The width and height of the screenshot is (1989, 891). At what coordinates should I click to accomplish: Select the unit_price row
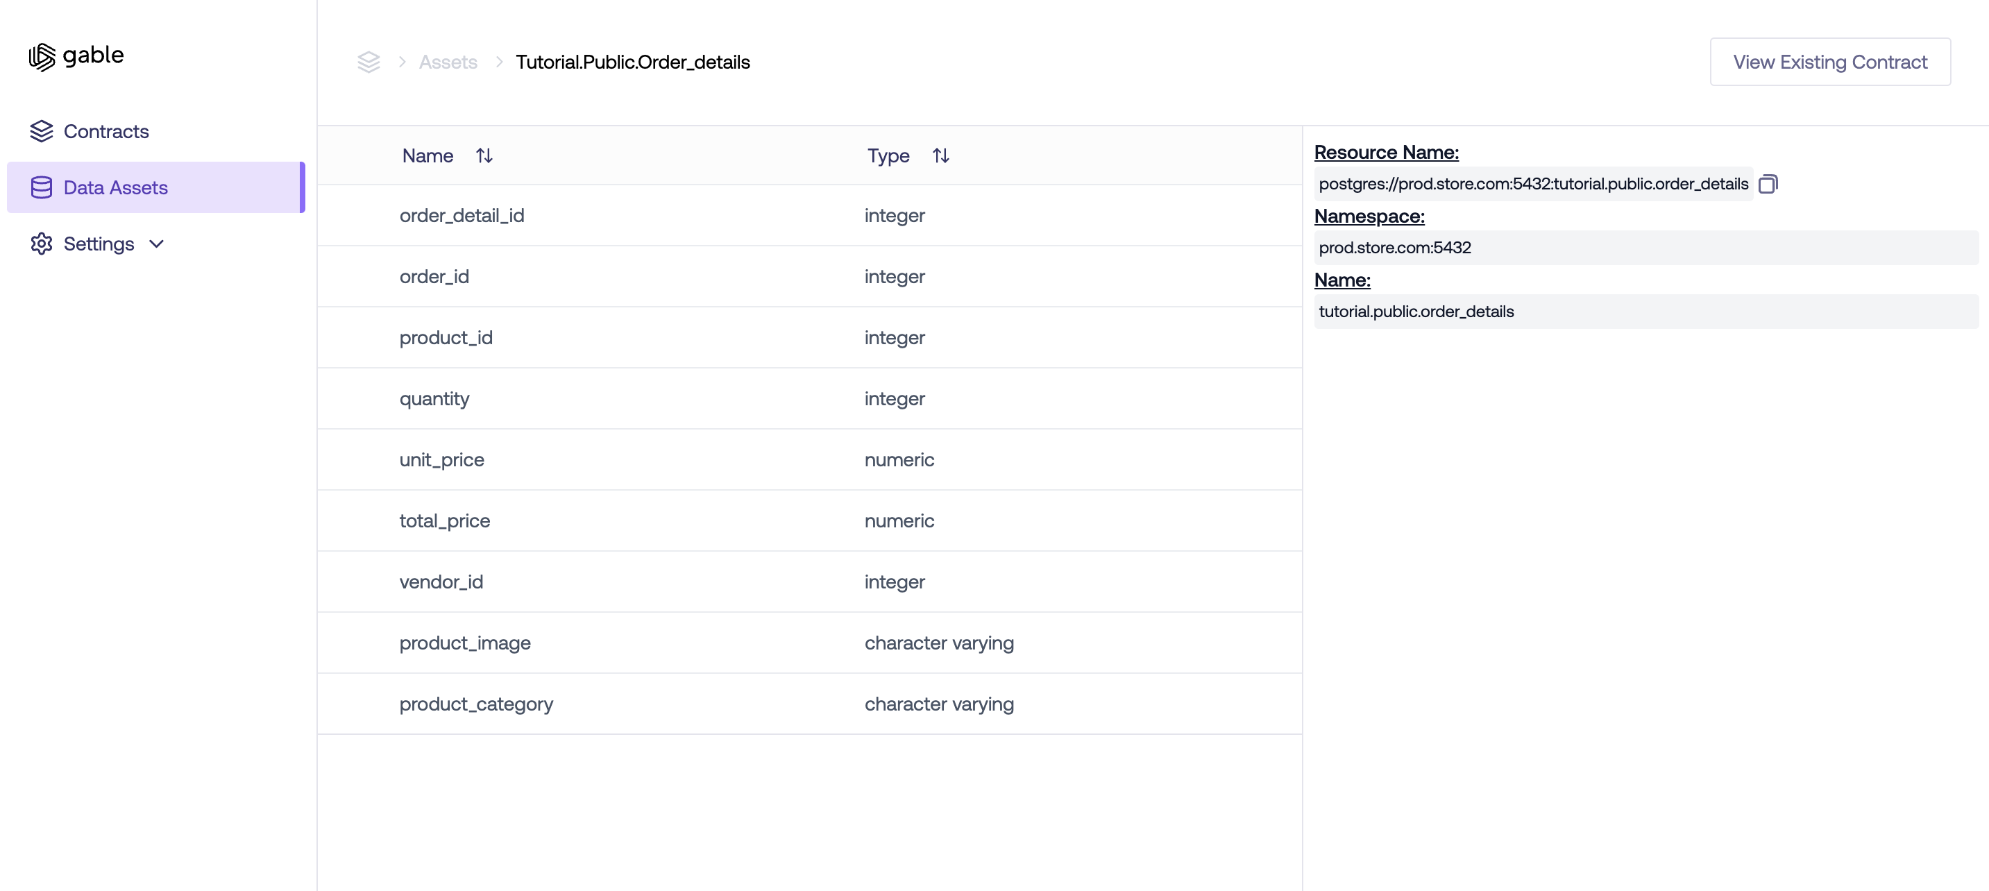click(x=441, y=459)
